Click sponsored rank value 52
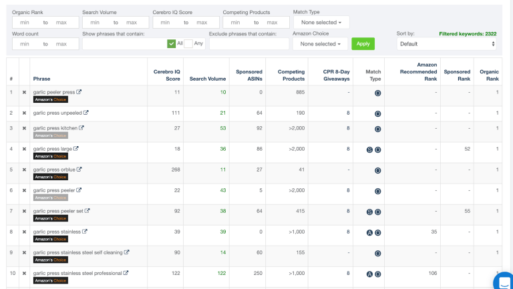 tap(467, 149)
